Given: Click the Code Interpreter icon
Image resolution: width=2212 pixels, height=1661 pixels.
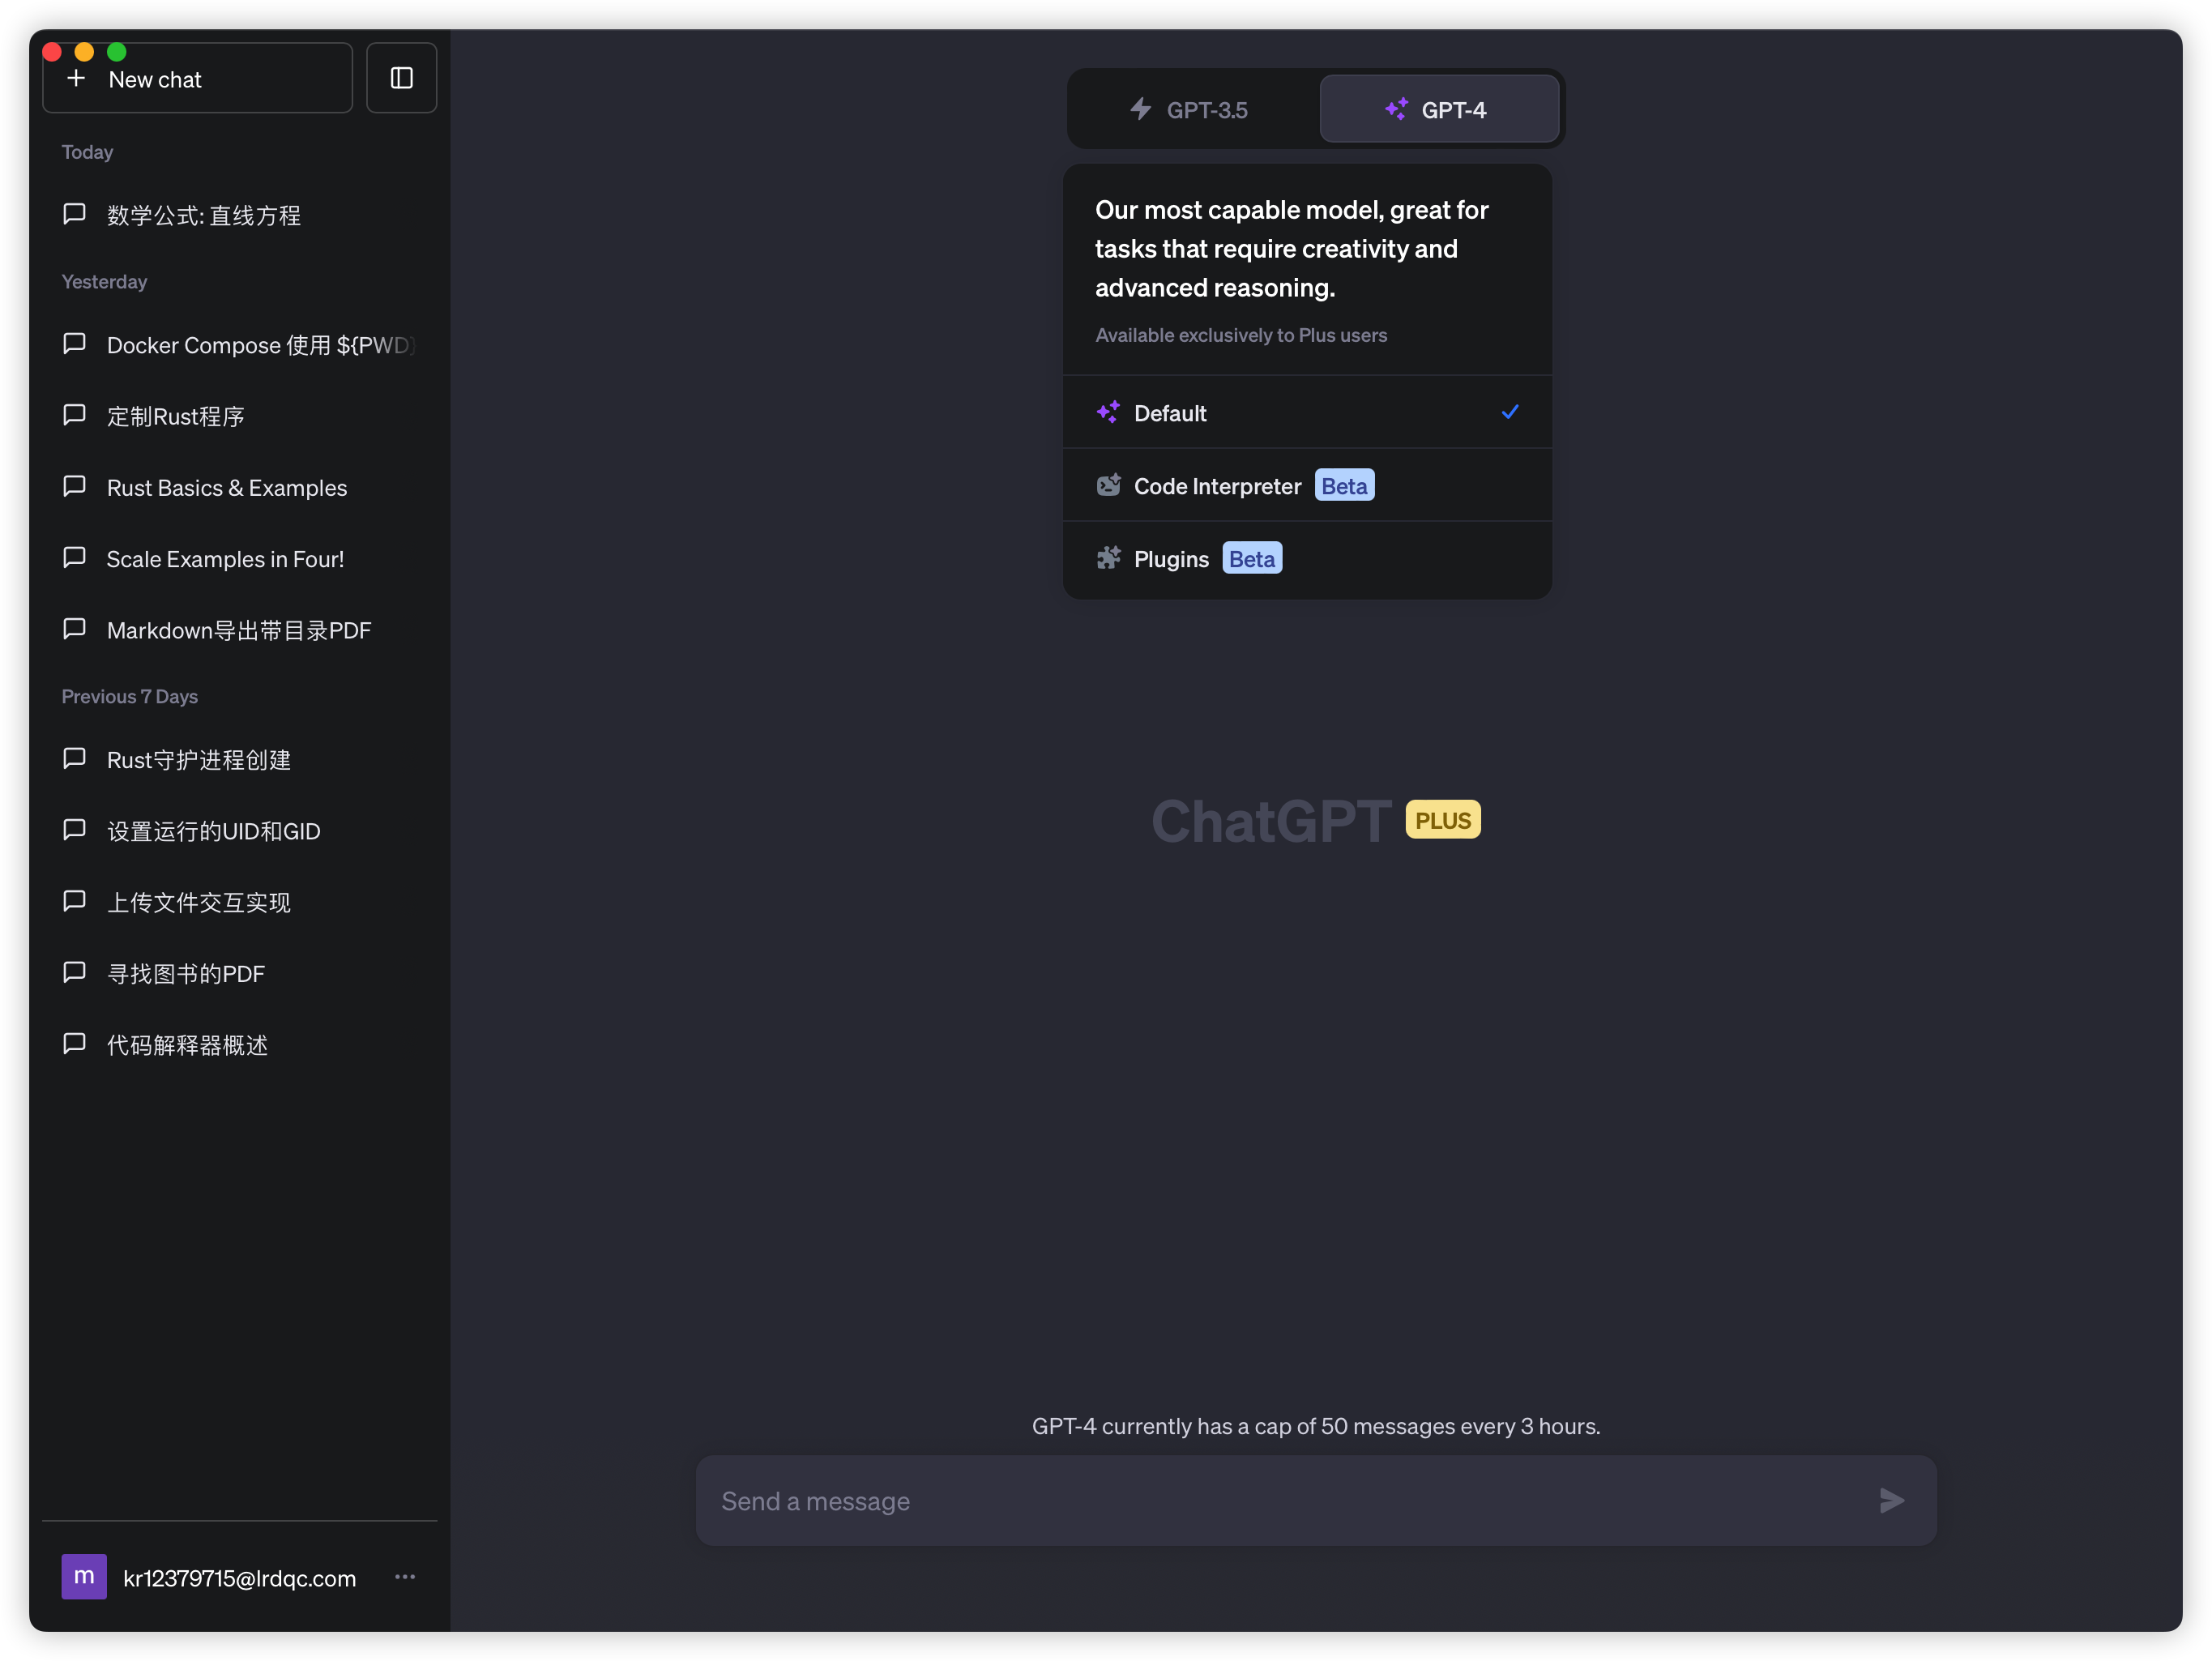Looking at the screenshot, I should (x=1108, y=485).
